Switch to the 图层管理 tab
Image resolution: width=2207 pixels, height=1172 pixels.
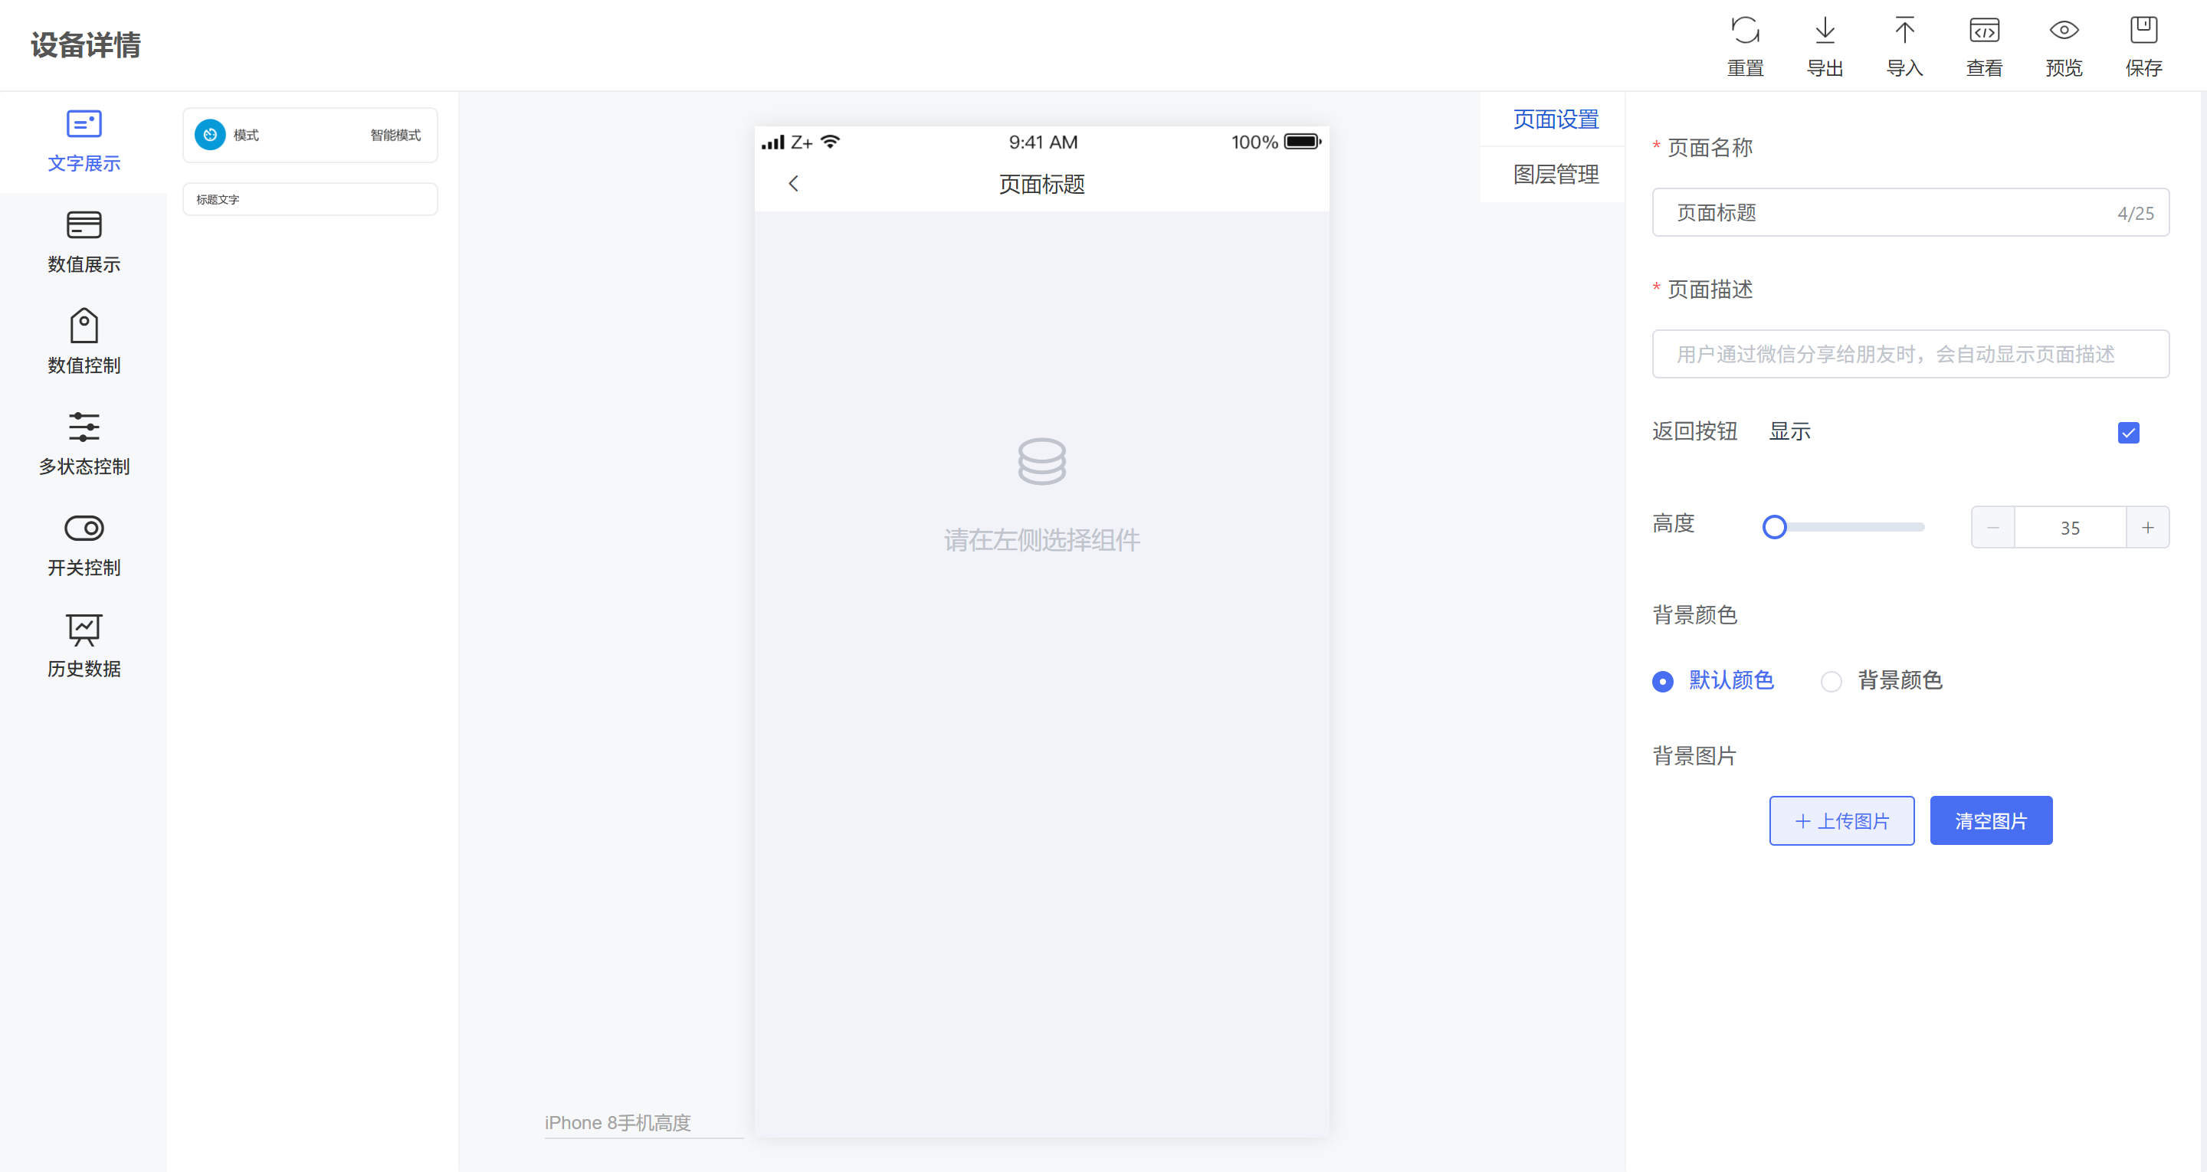click(x=1555, y=175)
